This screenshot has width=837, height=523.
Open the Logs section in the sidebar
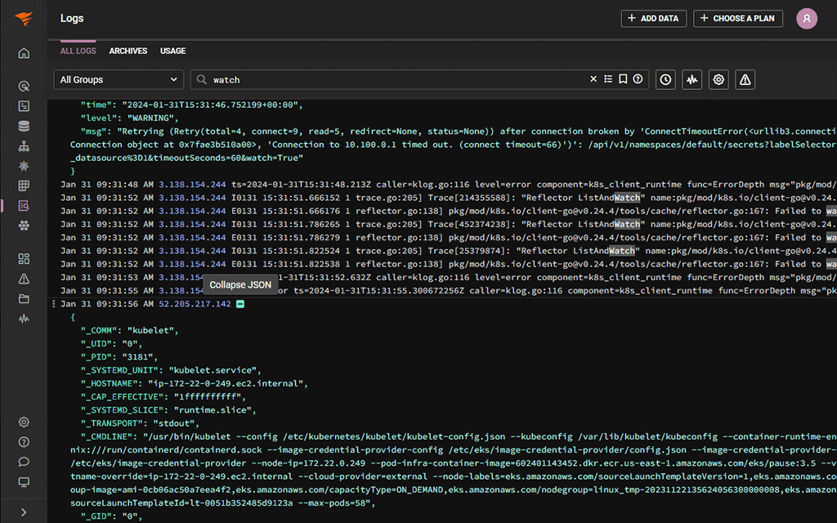tap(24, 205)
